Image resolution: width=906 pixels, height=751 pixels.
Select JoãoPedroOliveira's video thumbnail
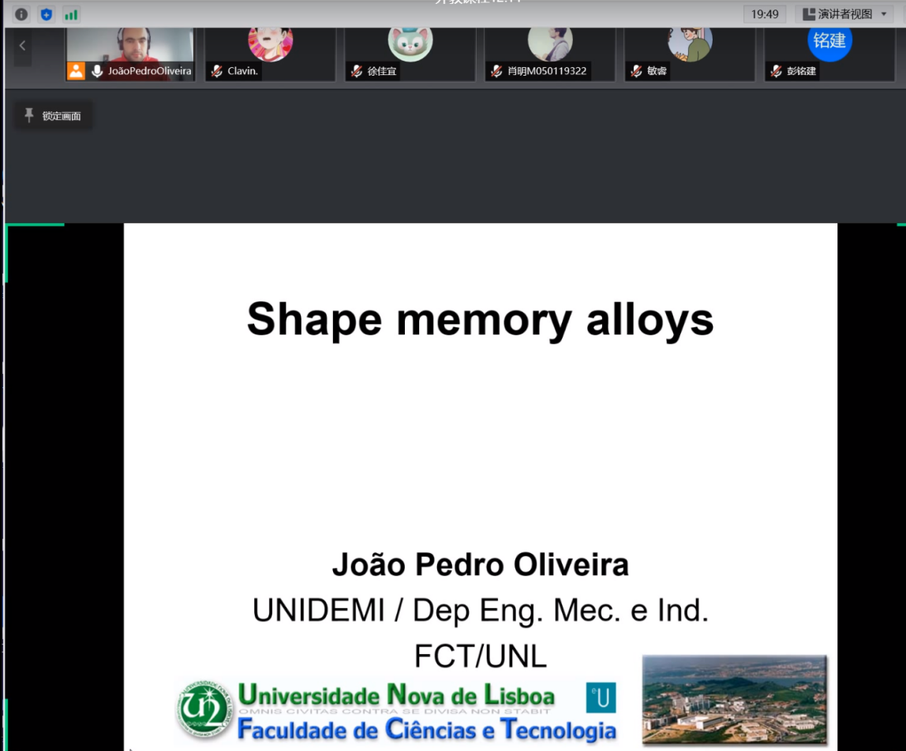129,46
